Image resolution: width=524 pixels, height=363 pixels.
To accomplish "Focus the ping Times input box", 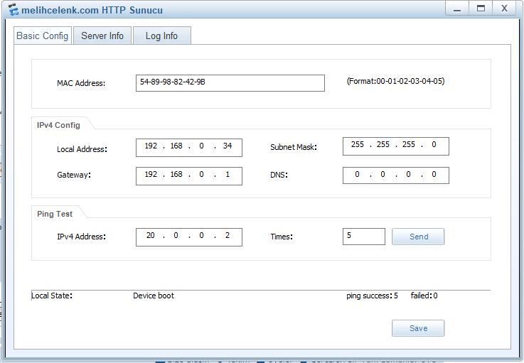I will tap(363, 237).
